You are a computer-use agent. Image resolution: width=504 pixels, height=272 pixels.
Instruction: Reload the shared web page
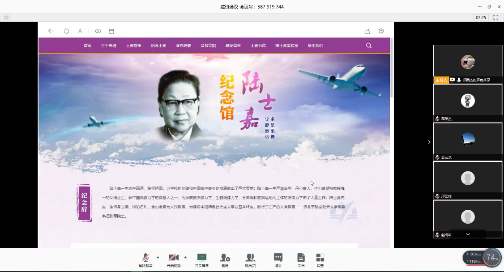pos(66,31)
